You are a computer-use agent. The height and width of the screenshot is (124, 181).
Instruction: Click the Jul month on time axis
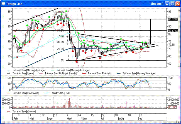[x=102, y=119]
